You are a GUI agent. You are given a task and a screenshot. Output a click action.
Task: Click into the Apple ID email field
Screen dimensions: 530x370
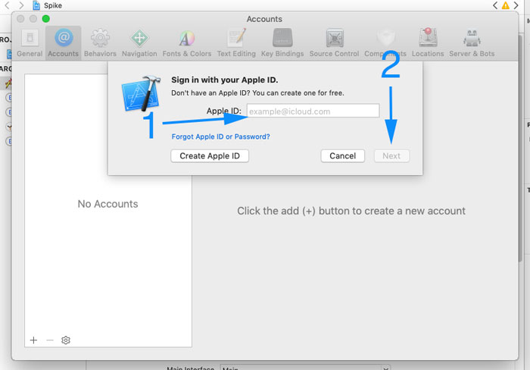tap(313, 111)
